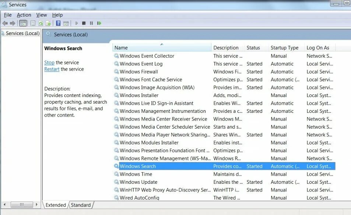The width and height of the screenshot is (351, 215).
Task: Select Windows Live ID Sign-in Assistant
Action: click(x=224, y=103)
